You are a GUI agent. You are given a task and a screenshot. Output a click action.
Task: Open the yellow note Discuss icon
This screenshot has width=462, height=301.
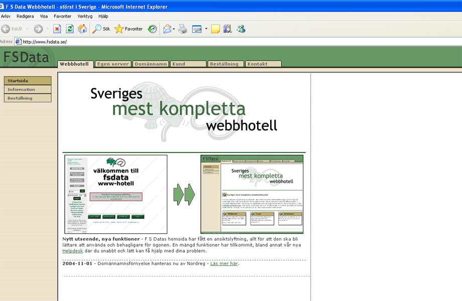point(215,29)
